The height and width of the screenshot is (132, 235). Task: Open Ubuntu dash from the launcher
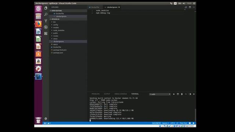(38, 9)
